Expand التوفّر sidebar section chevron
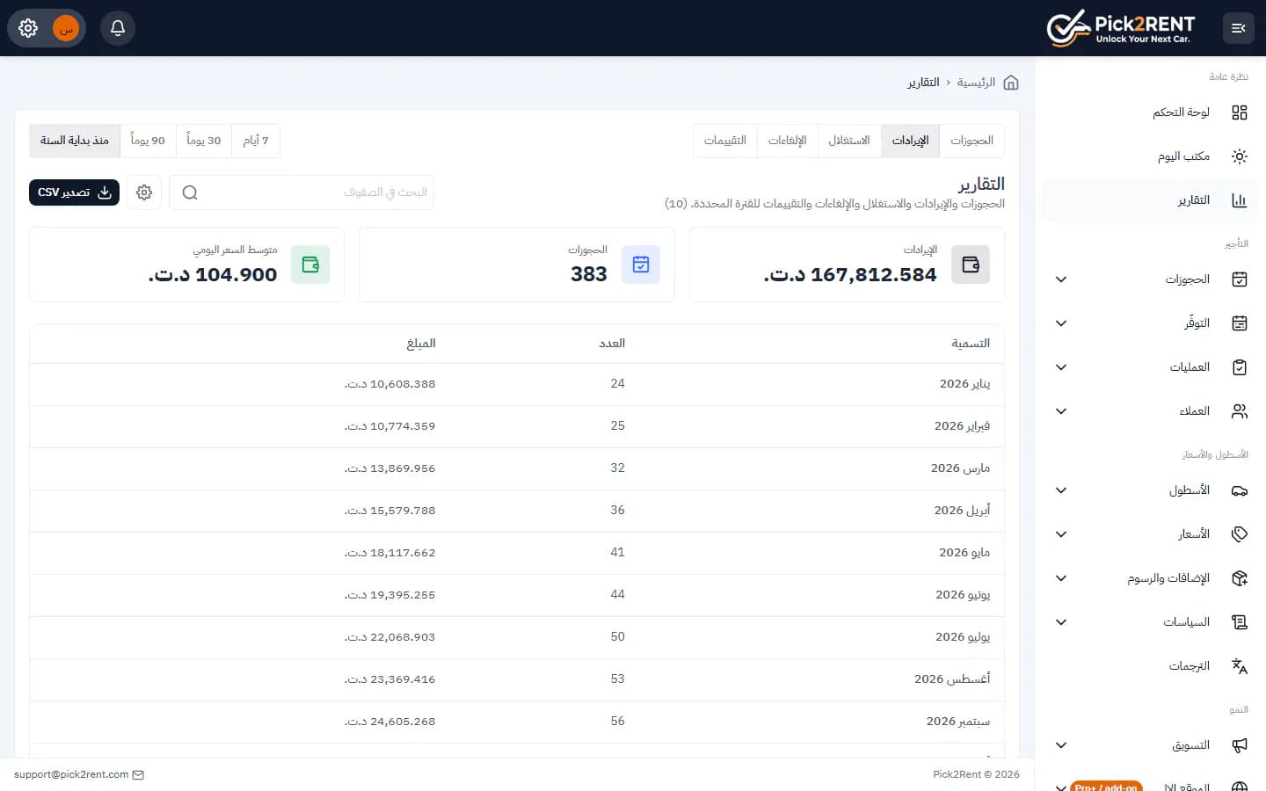The height and width of the screenshot is (791, 1266). [1061, 323]
